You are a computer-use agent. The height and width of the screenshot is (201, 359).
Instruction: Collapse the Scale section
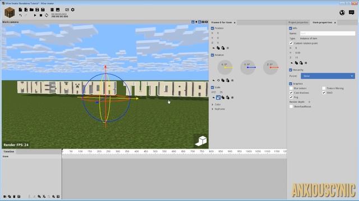coord(212,88)
